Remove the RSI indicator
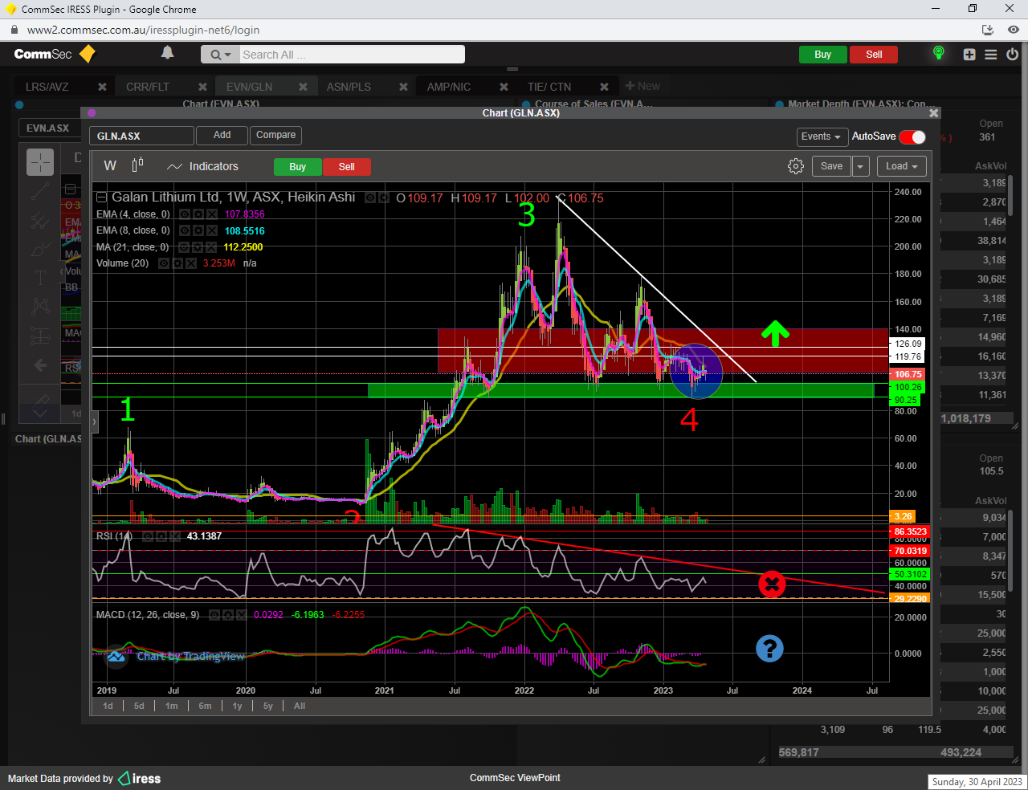The image size is (1028, 790). click(x=175, y=536)
